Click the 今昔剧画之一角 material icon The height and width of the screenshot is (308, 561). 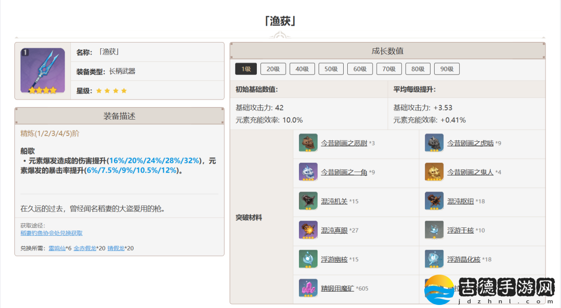point(307,172)
